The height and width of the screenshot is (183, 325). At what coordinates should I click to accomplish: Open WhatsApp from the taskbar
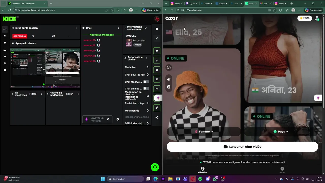pyautogui.click(x=215, y=179)
